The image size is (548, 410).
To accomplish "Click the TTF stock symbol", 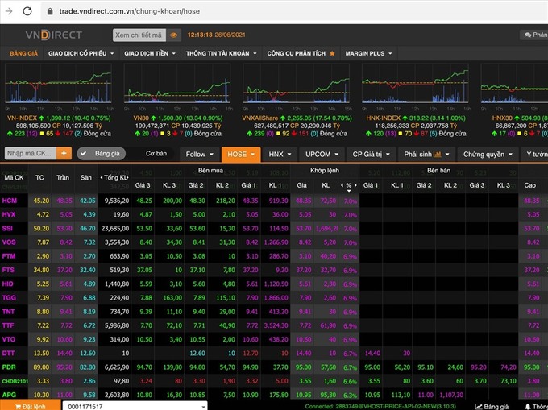I will tap(8, 325).
